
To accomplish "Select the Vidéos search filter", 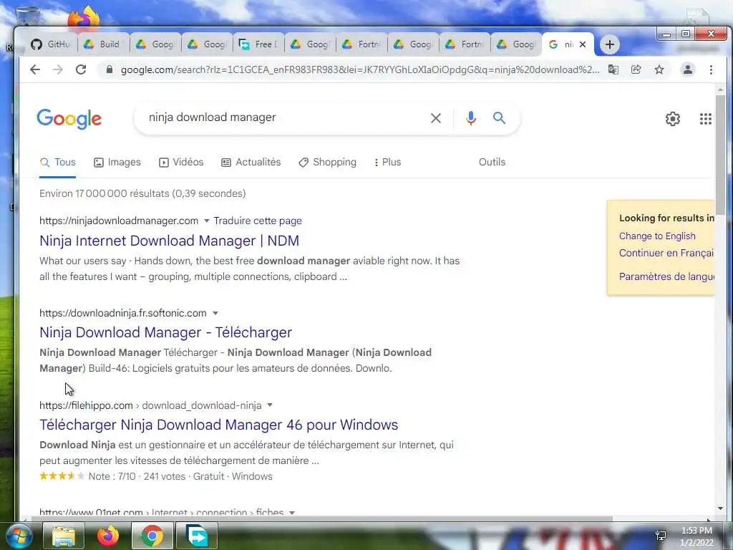I will pos(181,163).
